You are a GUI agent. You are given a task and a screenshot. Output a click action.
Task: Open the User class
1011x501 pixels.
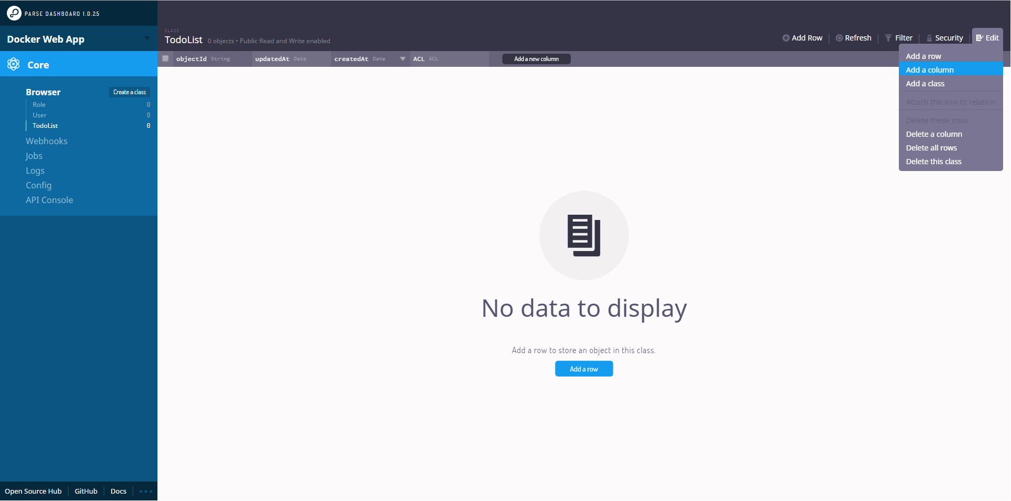(x=39, y=115)
